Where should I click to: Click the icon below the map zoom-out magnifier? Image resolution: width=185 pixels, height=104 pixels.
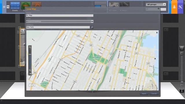click(x=30, y=74)
